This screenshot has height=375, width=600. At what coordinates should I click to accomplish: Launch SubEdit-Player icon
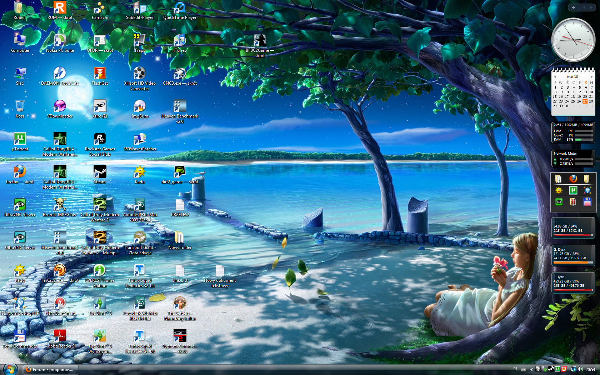pyautogui.click(x=140, y=7)
